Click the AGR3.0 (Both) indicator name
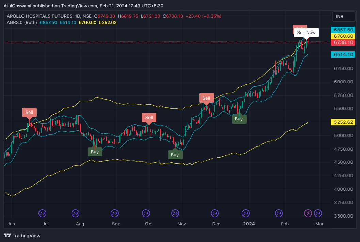360x242 pixels. (22, 23)
